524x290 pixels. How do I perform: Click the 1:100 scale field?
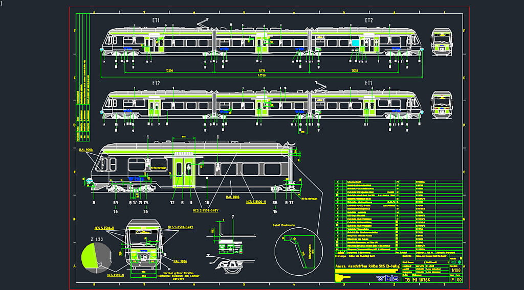[453, 271]
